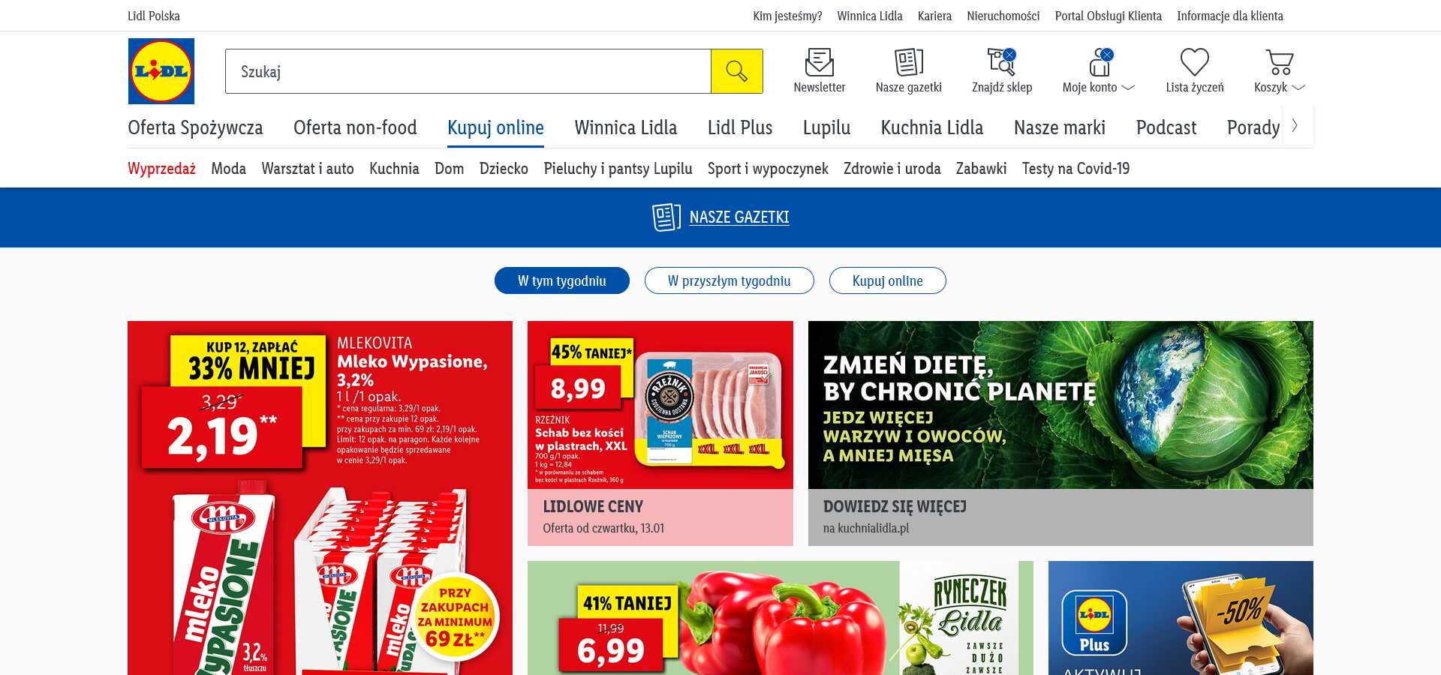Click the yellow search magnifier button
1441x675 pixels.
point(737,71)
